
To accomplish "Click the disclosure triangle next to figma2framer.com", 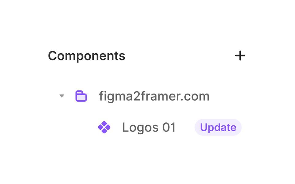I will pyautogui.click(x=61, y=96).
